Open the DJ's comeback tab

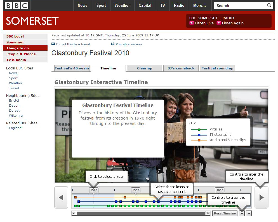tap(181, 68)
